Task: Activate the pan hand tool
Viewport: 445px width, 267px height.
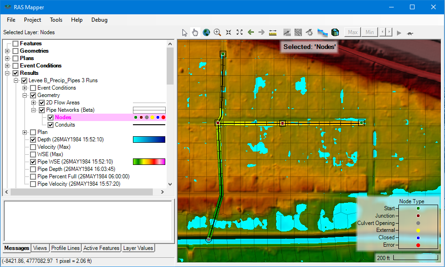Action: pos(195,32)
